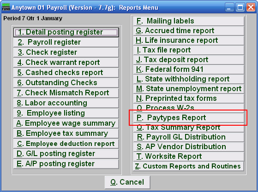Open Outstanding Checks report
Image resolution: width=258 pixels, height=192 pixels.
66,83
